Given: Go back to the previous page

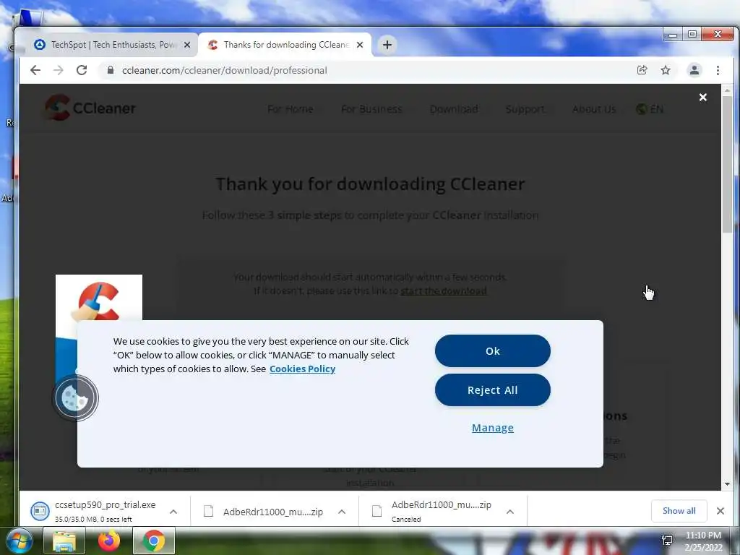Looking at the screenshot, I should (35, 70).
